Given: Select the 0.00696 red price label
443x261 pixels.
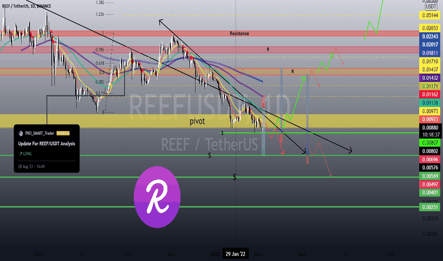Looking at the screenshot, I should point(430,159).
